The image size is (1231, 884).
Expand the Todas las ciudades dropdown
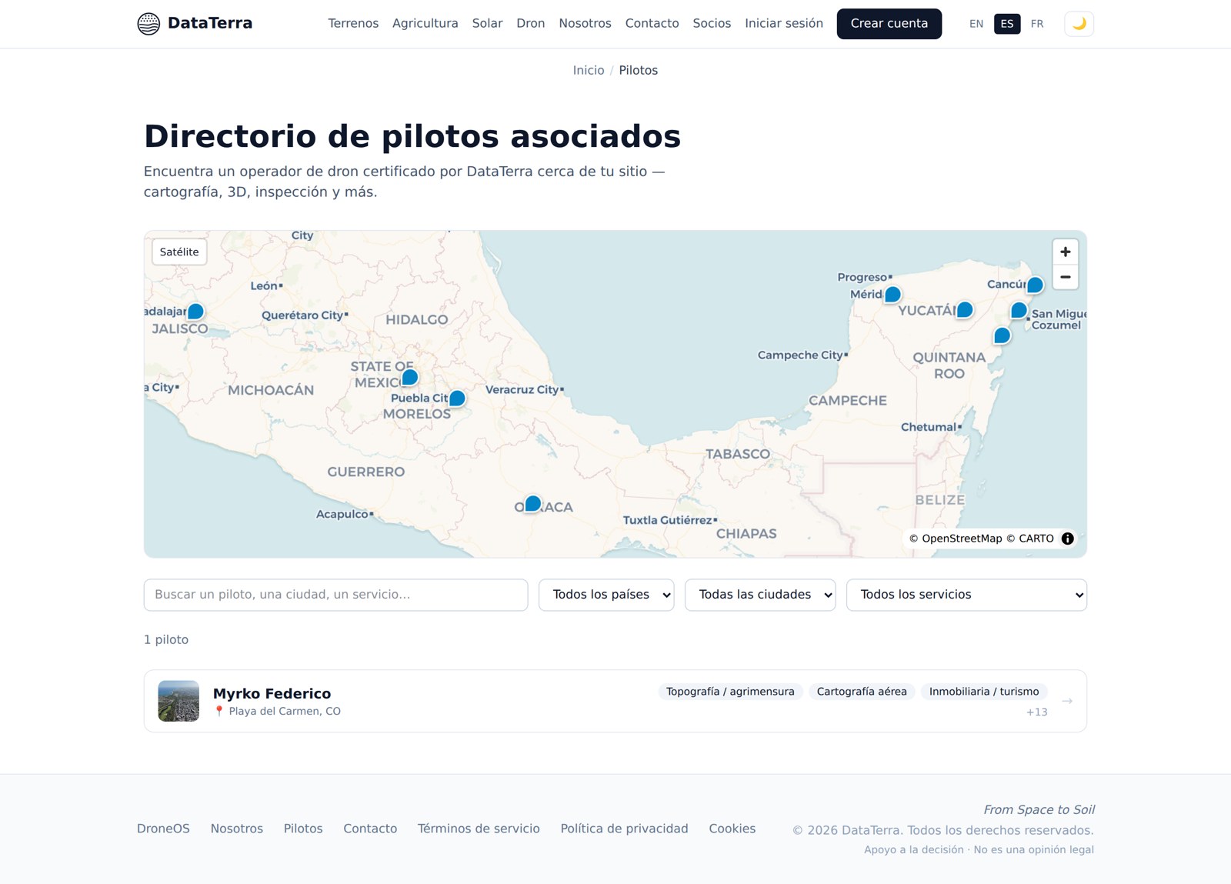coord(760,595)
